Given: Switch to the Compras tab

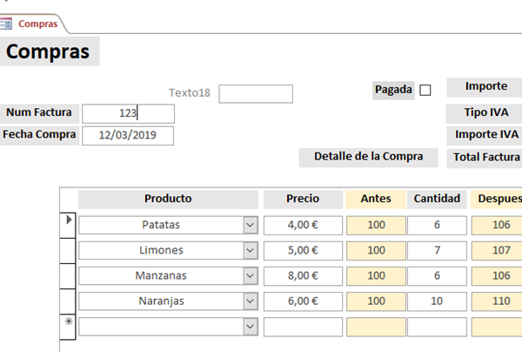Looking at the screenshot, I should (x=37, y=24).
